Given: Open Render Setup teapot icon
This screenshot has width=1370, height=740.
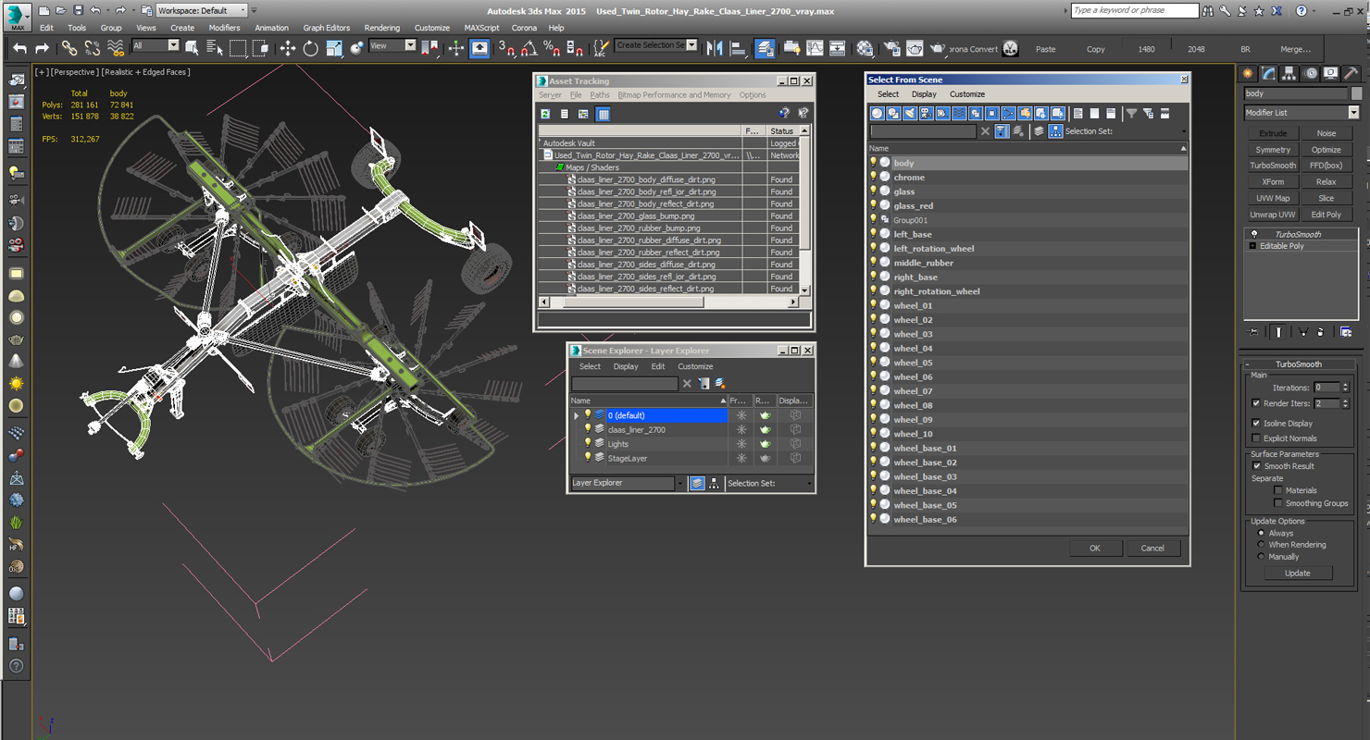Looking at the screenshot, I should [x=892, y=48].
